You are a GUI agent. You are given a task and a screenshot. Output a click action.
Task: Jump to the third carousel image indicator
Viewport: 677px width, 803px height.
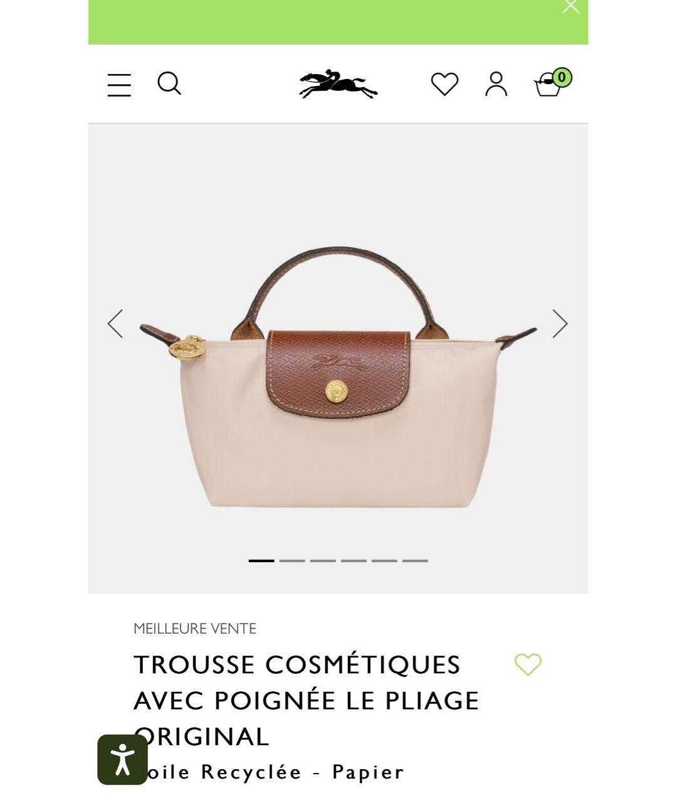(323, 560)
